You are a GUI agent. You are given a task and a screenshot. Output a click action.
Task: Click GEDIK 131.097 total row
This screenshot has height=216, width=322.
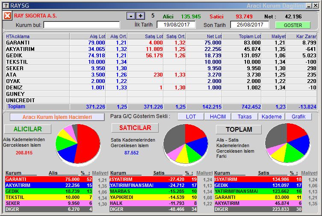click(x=258, y=185)
